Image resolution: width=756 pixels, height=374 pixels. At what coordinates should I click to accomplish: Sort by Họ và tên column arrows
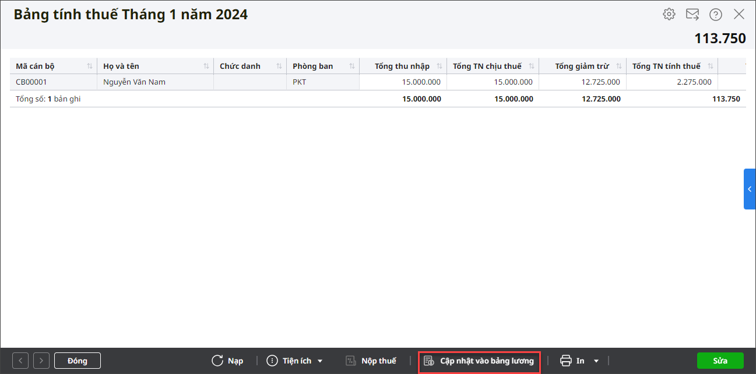[206, 66]
